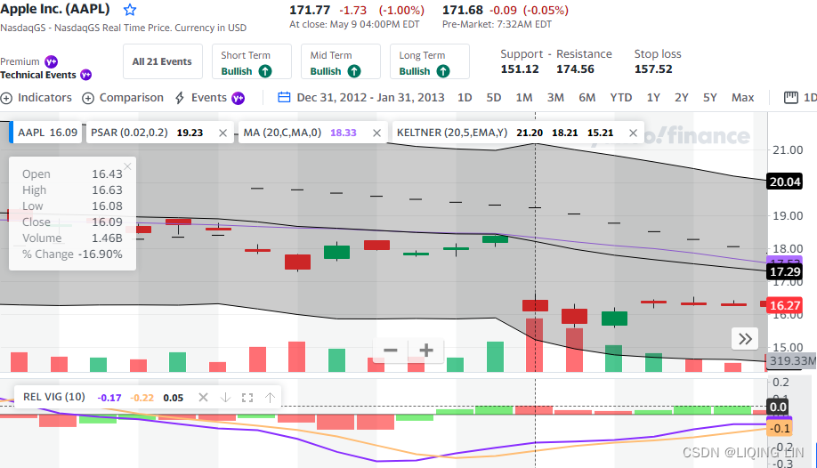Open the Short Term outlook card
This screenshot has width=817, height=468.
tap(252, 61)
